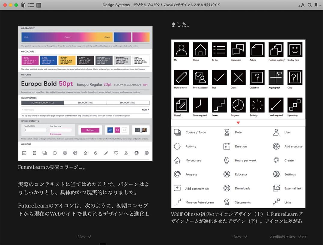Click the black 'Me' person icon

click(x=181, y=50)
